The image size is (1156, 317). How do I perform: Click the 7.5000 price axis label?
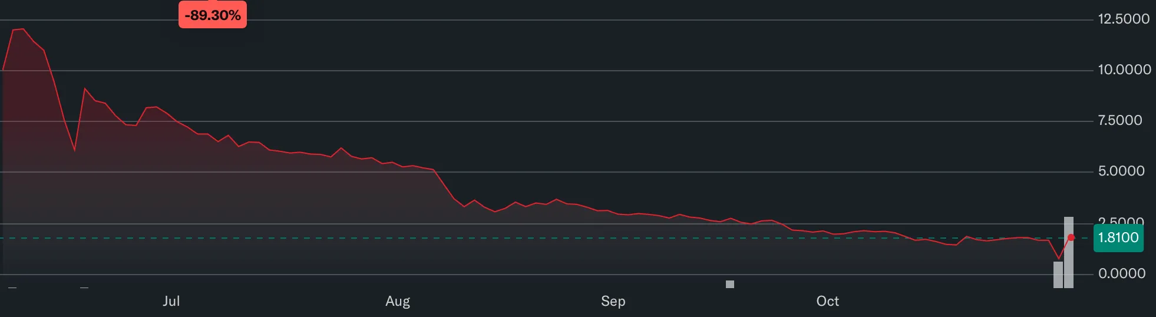1120,120
